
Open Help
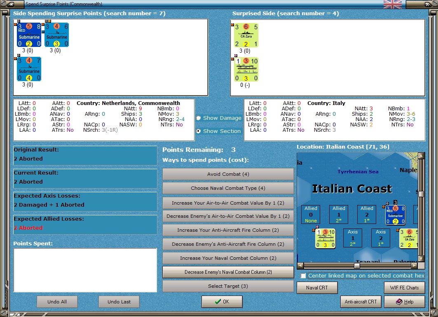point(405,302)
